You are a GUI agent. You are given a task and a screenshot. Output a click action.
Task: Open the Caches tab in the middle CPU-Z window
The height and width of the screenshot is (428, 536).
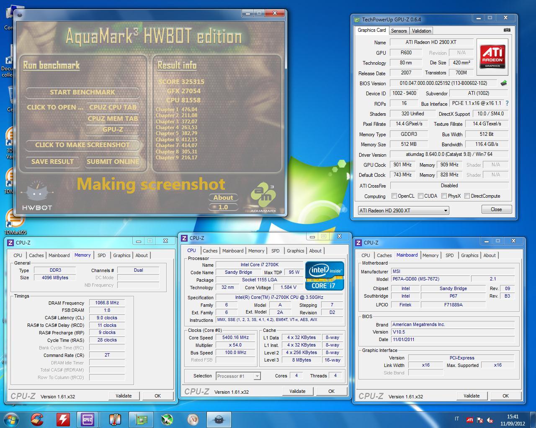(x=210, y=251)
